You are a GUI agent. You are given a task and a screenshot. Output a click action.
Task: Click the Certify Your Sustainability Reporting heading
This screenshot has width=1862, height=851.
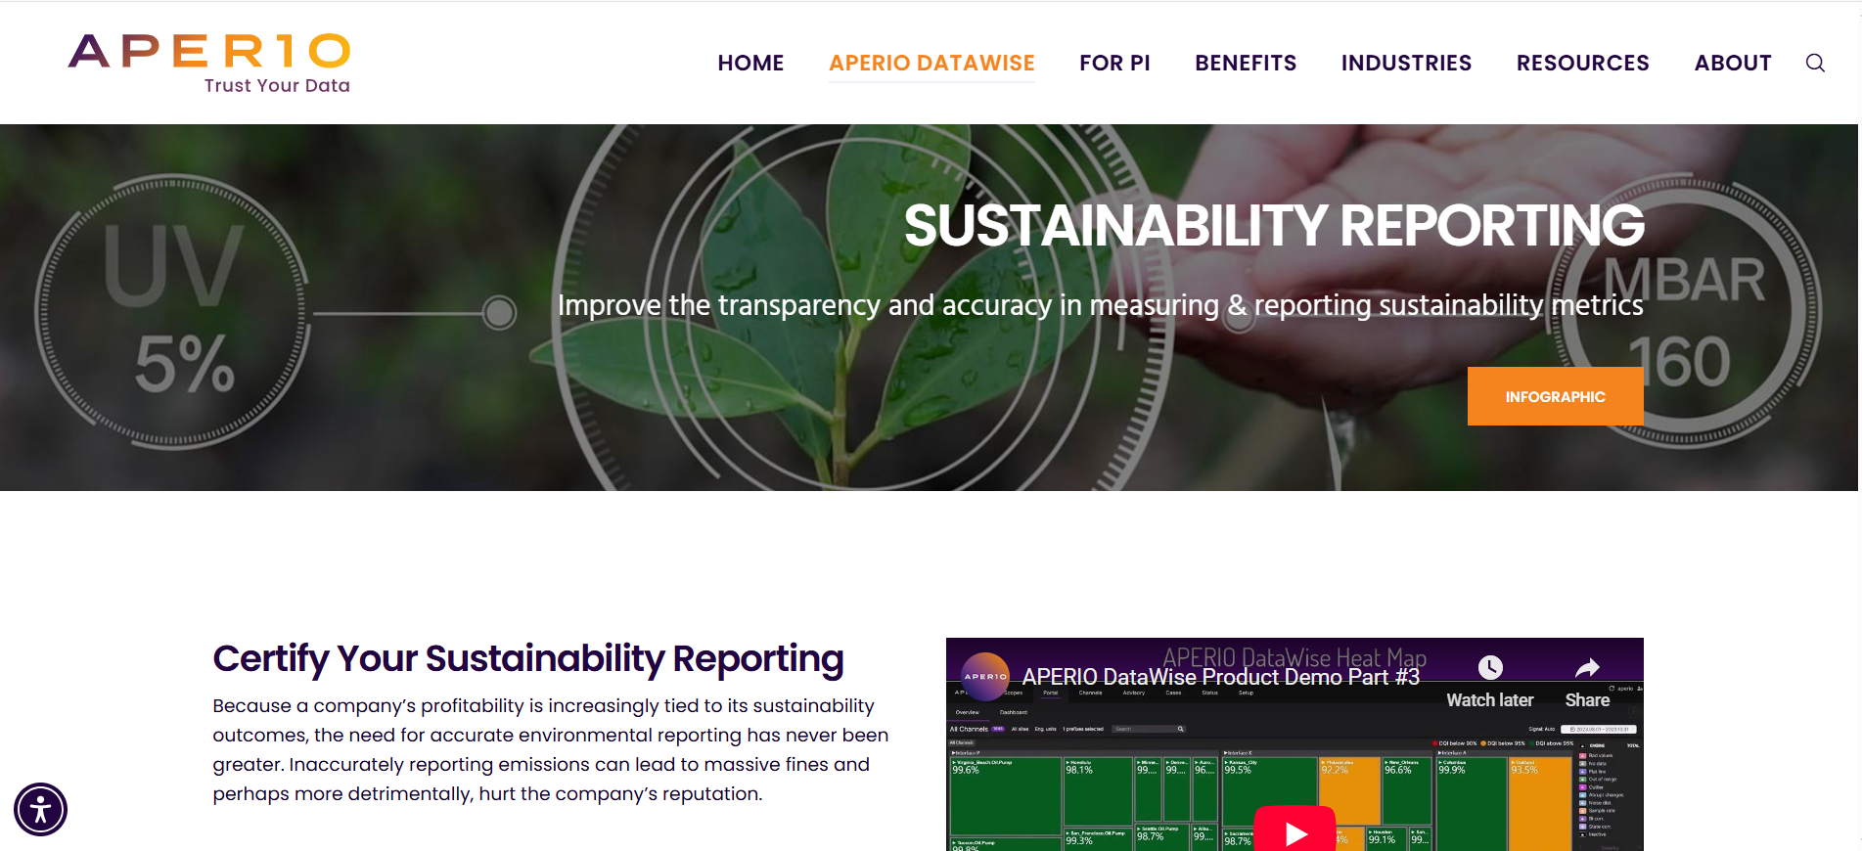click(x=528, y=659)
